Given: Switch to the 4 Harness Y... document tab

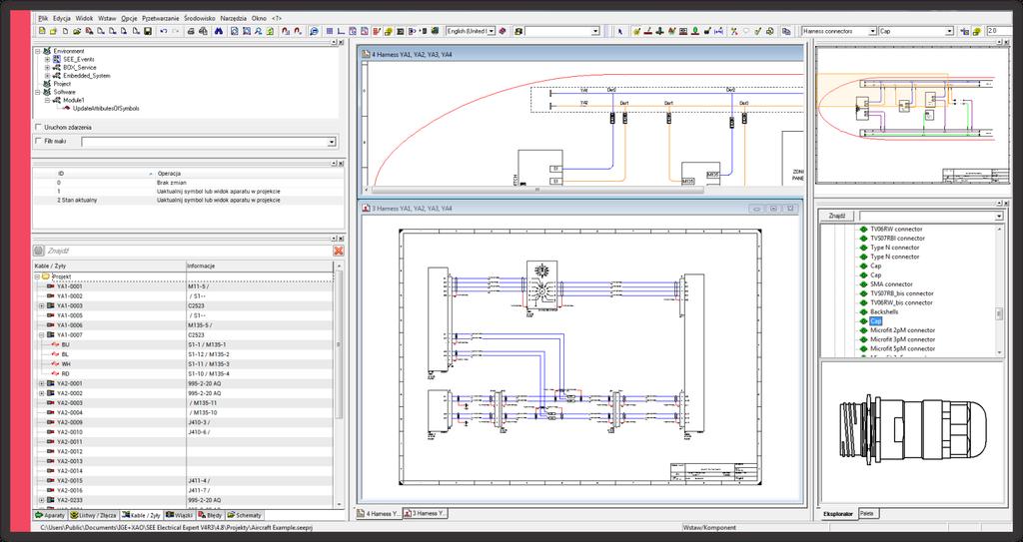Looking at the screenshot, I should (379, 514).
